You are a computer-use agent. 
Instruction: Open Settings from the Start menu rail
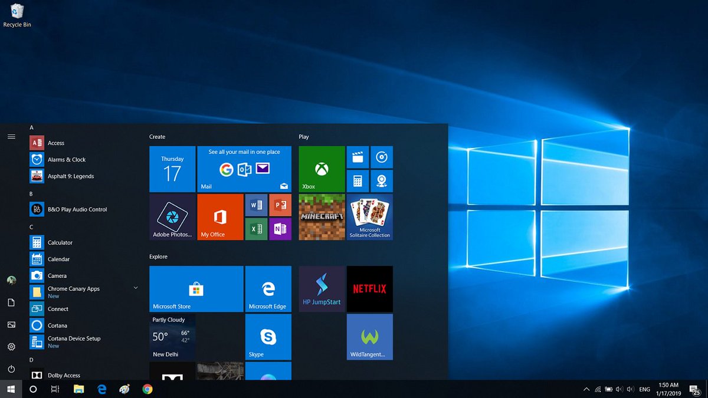pos(11,346)
